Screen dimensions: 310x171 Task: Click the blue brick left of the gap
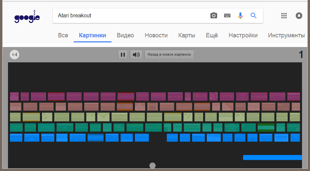[142, 138]
